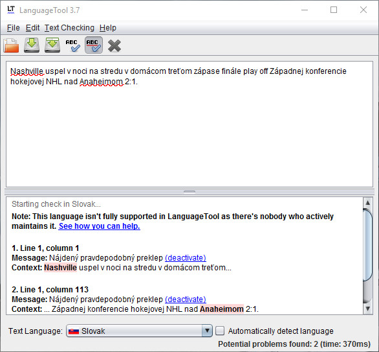This screenshot has height=352, width=379.
Task: Open the File menu
Action: (x=14, y=28)
